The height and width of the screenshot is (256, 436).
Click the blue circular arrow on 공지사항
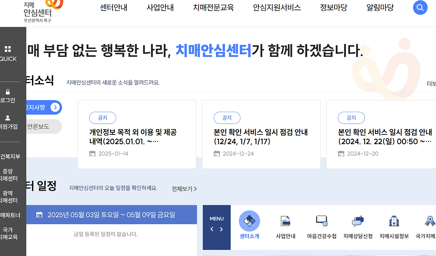point(55,107)
